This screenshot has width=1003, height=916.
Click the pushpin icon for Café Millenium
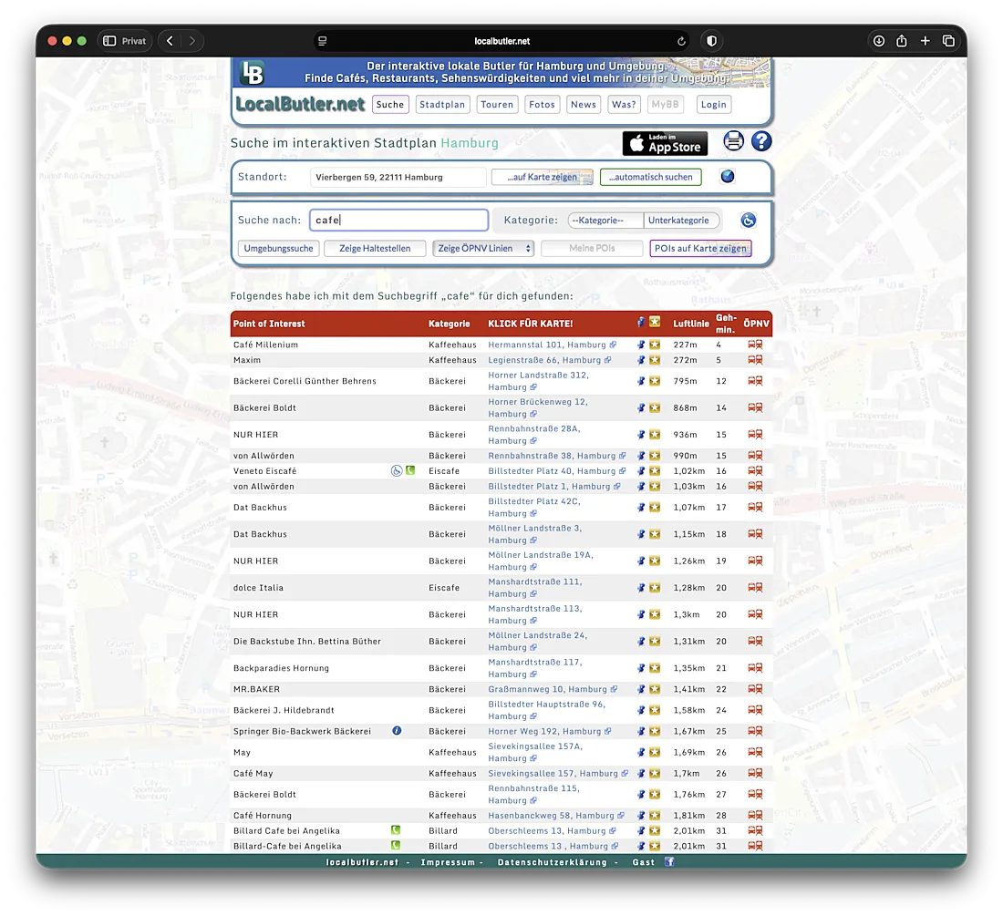pyautogui.click(x=641, y=345)
